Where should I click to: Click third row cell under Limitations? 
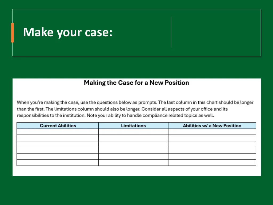(x=133, y=144)
